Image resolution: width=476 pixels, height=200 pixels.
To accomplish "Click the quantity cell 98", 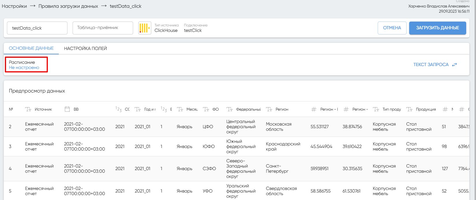I will pyautogui.click(x=444, y=147).
